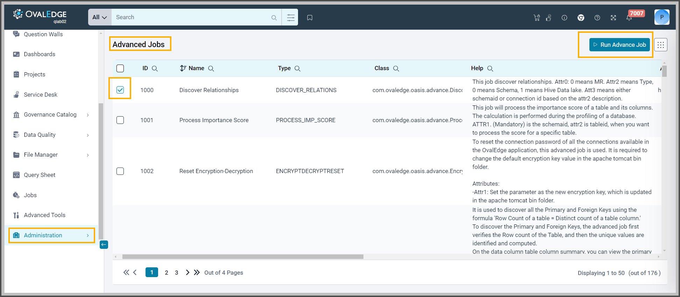The height and width of the screenshot is (297, 680).
Task: Click the shopping cart icon in header
Action: (x=537, y=18)
